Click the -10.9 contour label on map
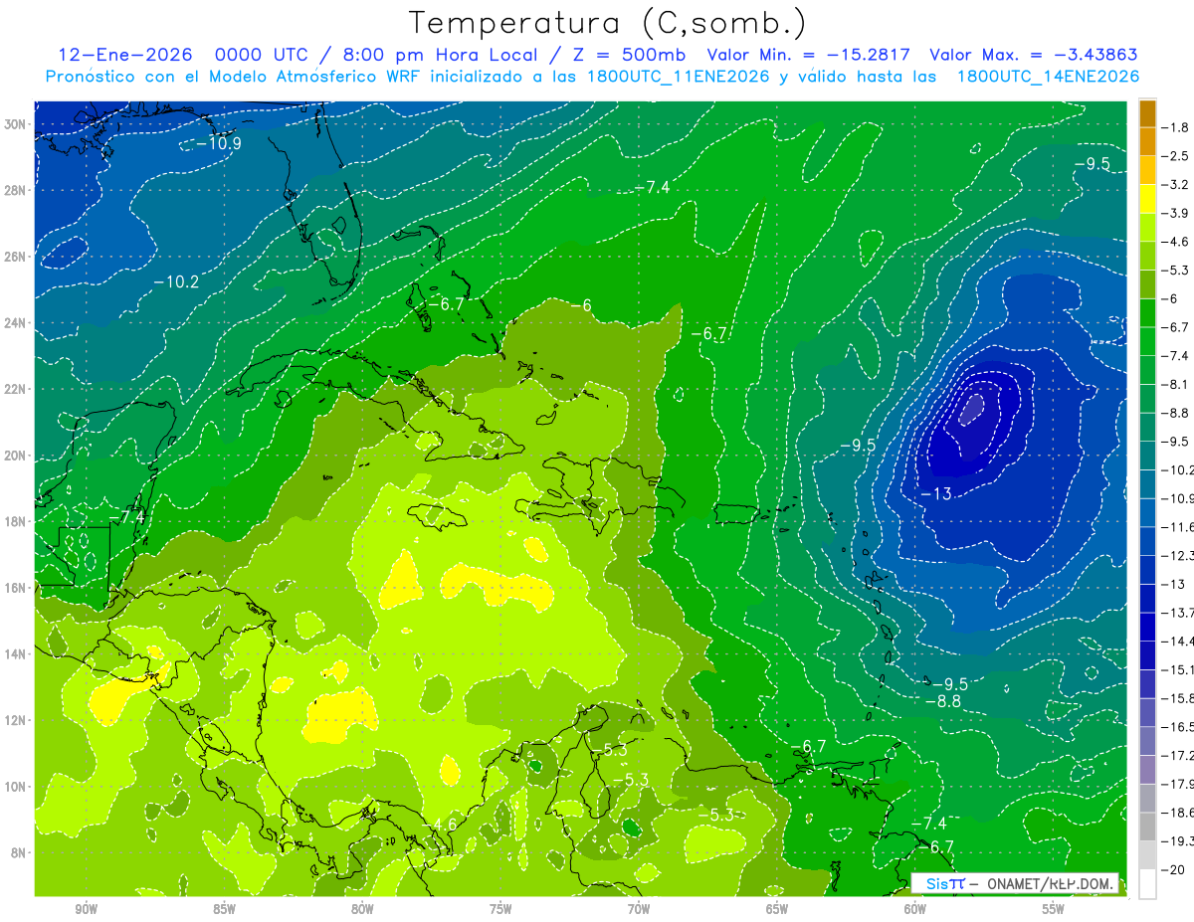Viewport: 1194px width, 922px height. coord(218,143)
